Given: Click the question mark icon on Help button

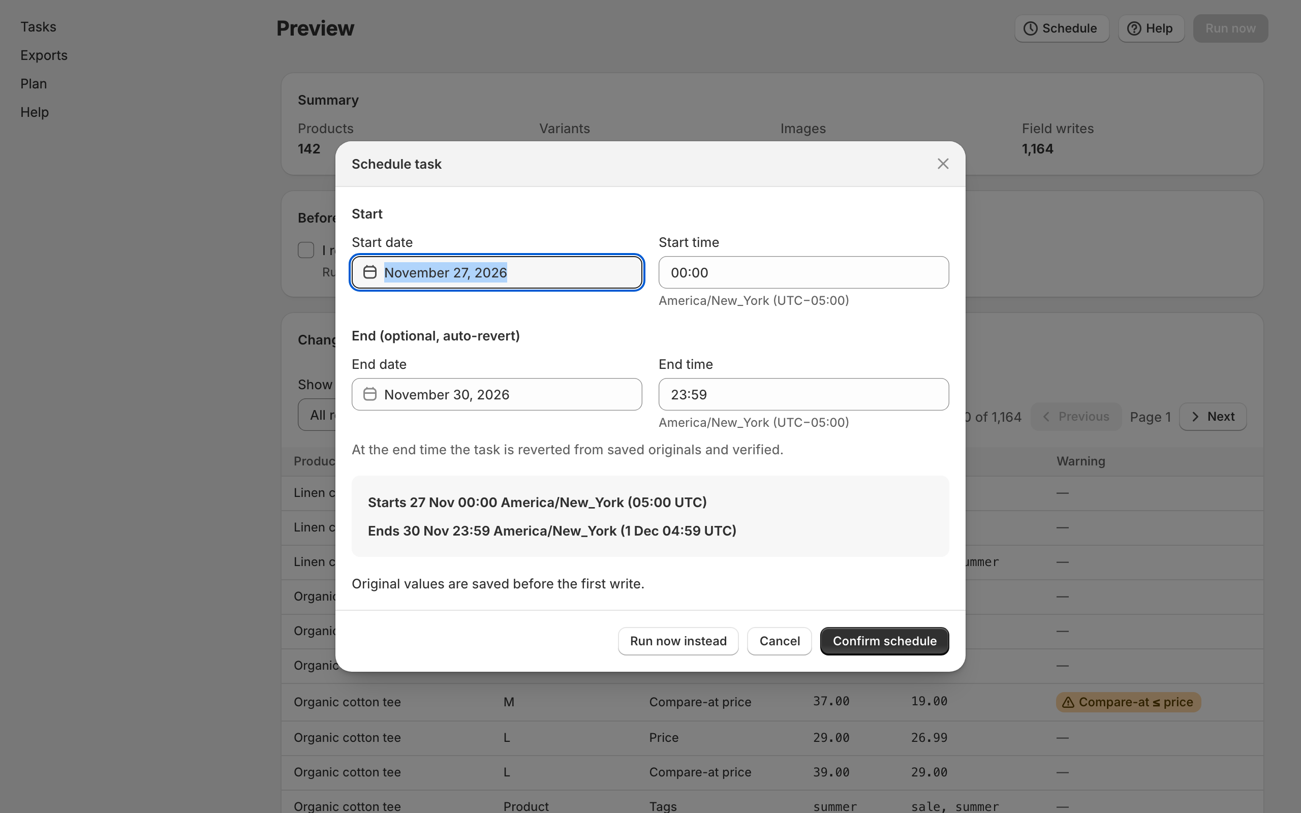Looking at the screenshot, I should click(x=1134, y=28).
